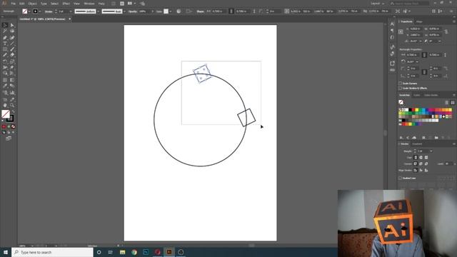Click the Change Screen Mode icon
Screen dimensions: 457x257
9,138
